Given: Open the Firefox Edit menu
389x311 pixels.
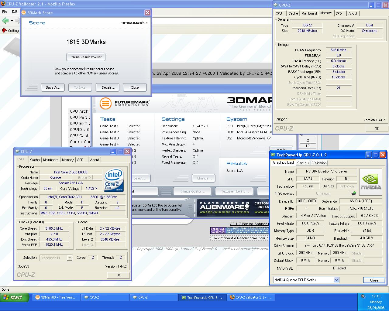Looking at the screenshot, I should pos(15,12).
